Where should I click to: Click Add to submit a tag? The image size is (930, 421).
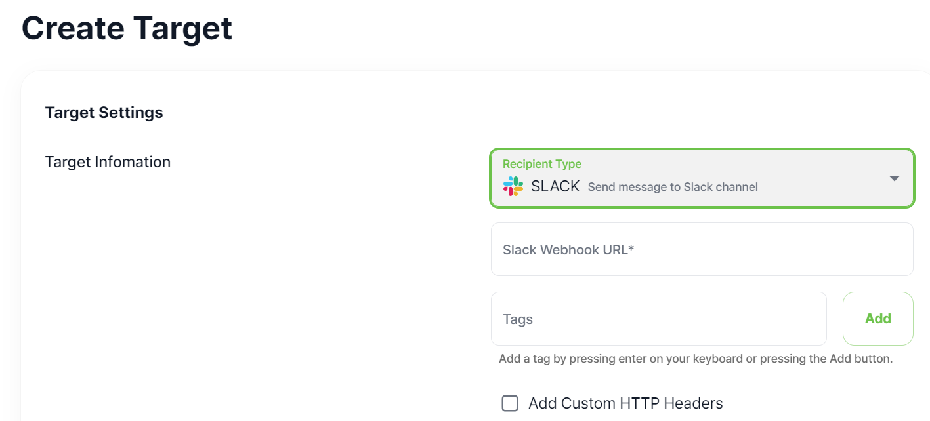[877, 318]
